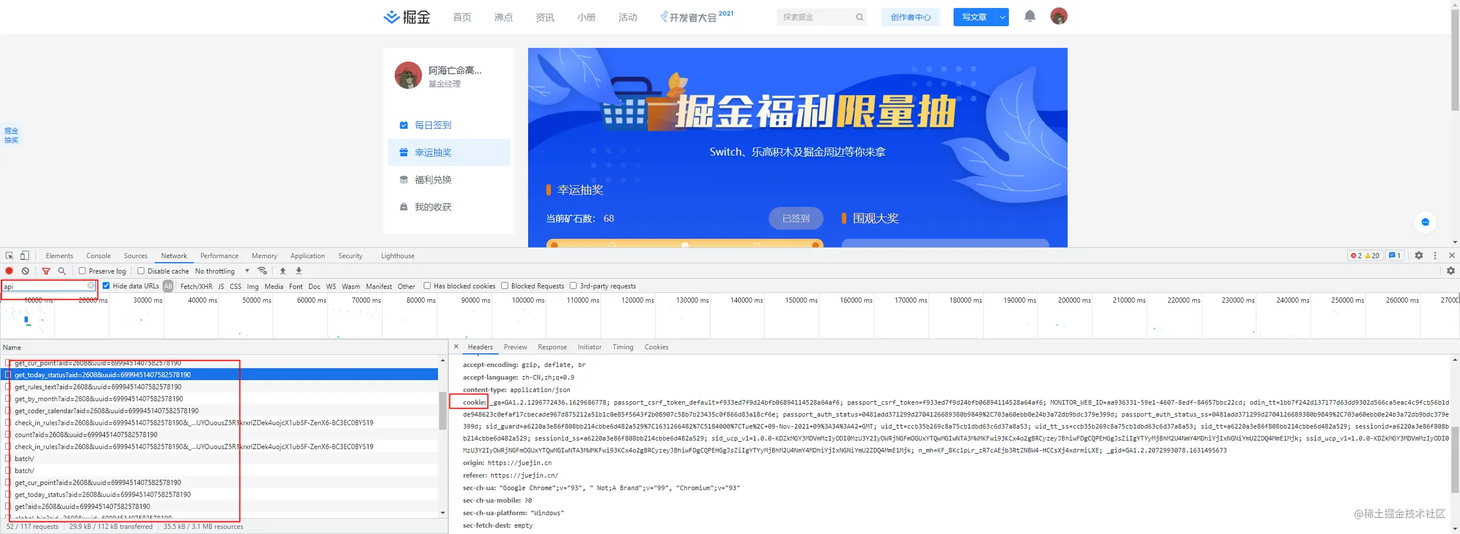Close the request details pane
Screen dimensions: 1460x534
(456, 347)
